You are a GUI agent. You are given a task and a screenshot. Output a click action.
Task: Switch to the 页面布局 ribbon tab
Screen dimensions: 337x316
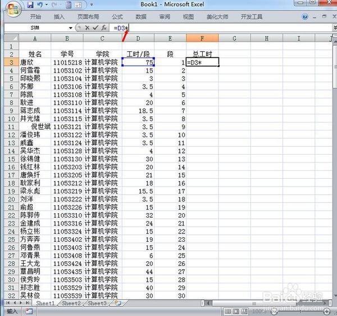(88, 16)
